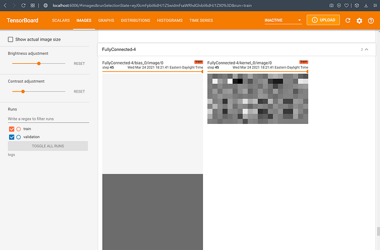
Task: Click the browser snapshot camera icon
Action: click(x=331, y=5)
